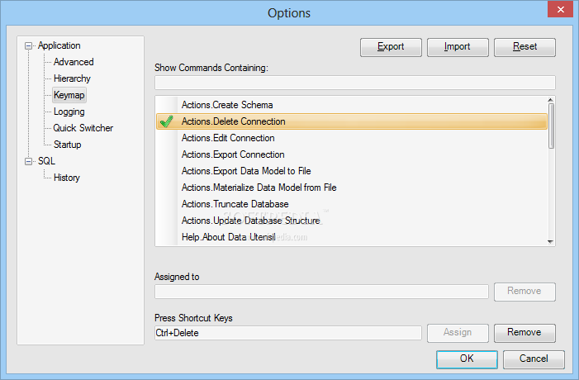Viewport: 579px width, 380px height.
Task: Open Quick Switcher settings
Action: pyautogui.click(x=83, y=128)
